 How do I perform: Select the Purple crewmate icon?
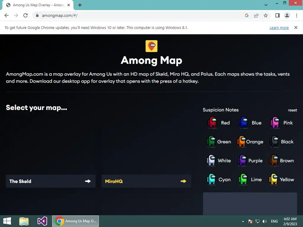(242, 160)
